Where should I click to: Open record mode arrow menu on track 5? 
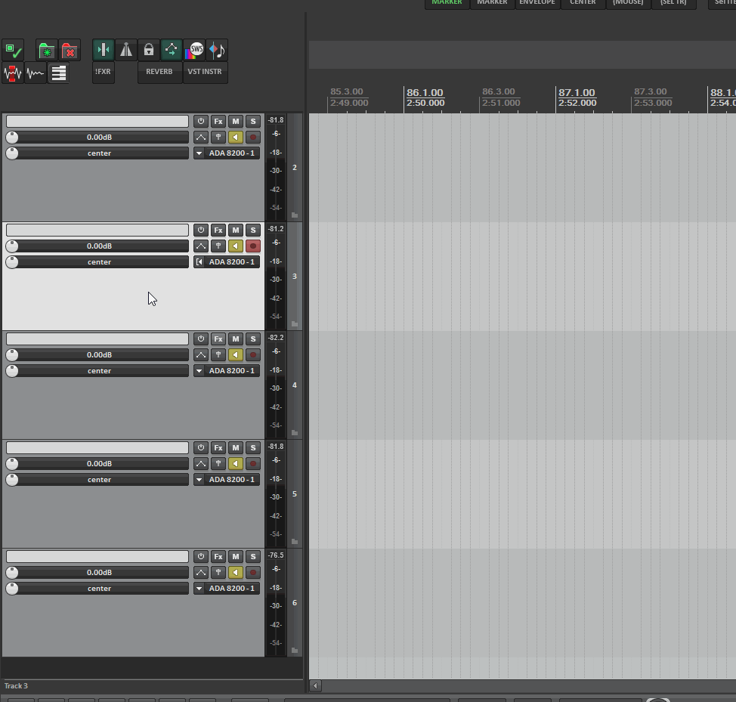click(199, 480)
